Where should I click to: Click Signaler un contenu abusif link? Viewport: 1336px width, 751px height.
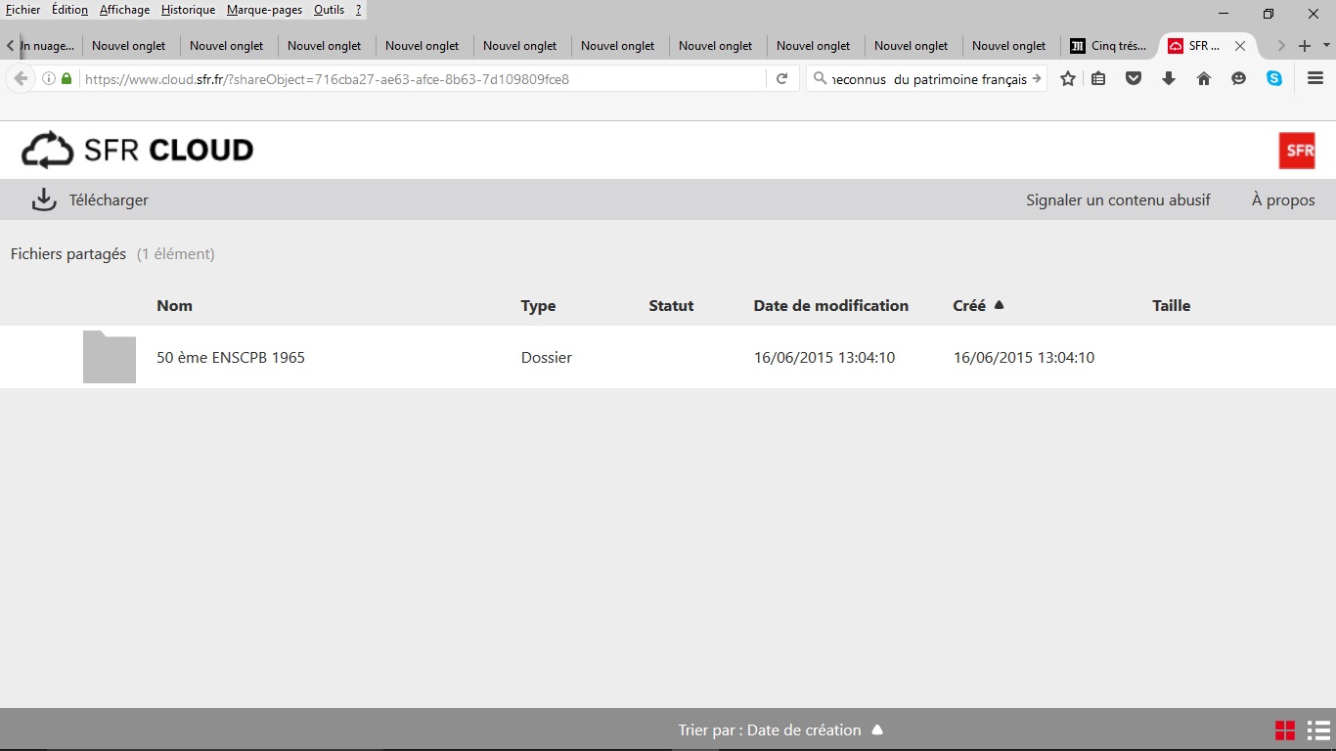coord(1118,199)
